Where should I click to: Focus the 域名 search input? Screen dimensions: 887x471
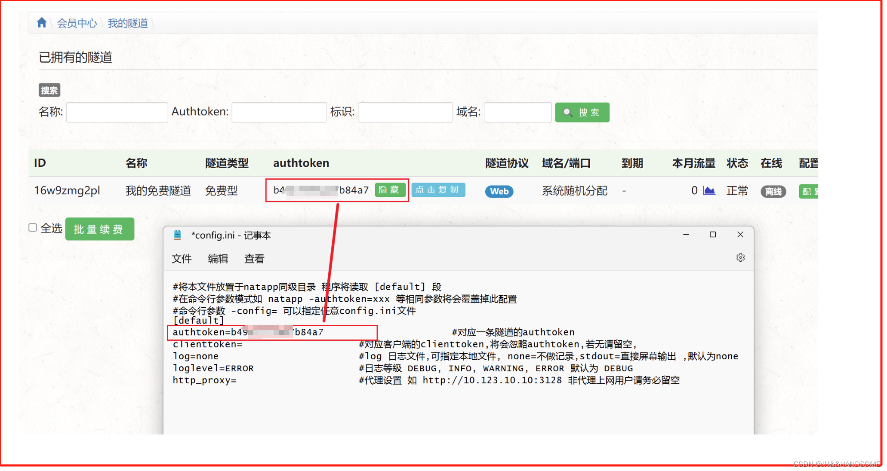pyautogui.click(x=517, y=112)
